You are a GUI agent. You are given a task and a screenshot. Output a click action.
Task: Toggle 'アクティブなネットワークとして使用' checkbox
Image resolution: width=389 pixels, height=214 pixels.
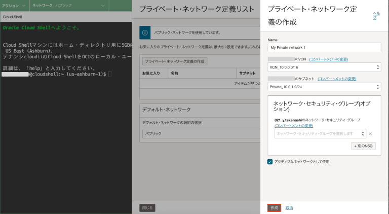[x=270, y=161]
